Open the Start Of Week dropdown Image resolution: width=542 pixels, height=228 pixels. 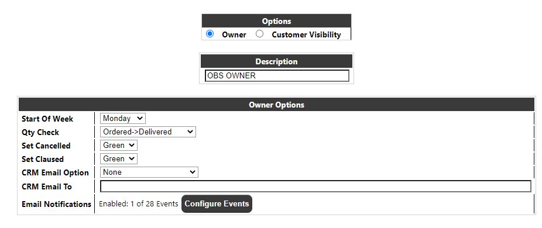[x=123, y=119]
